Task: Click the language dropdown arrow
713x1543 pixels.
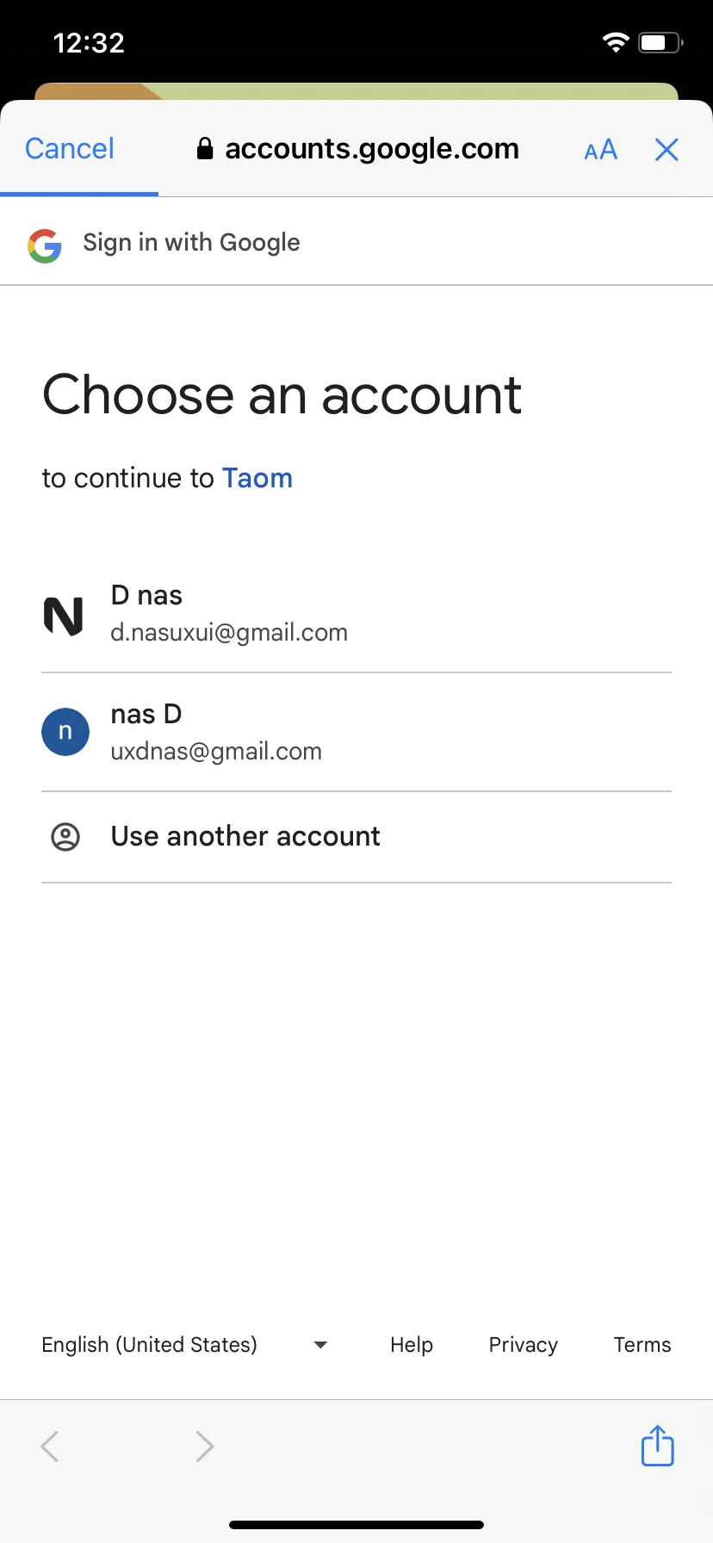Action: pos(320,1345)
